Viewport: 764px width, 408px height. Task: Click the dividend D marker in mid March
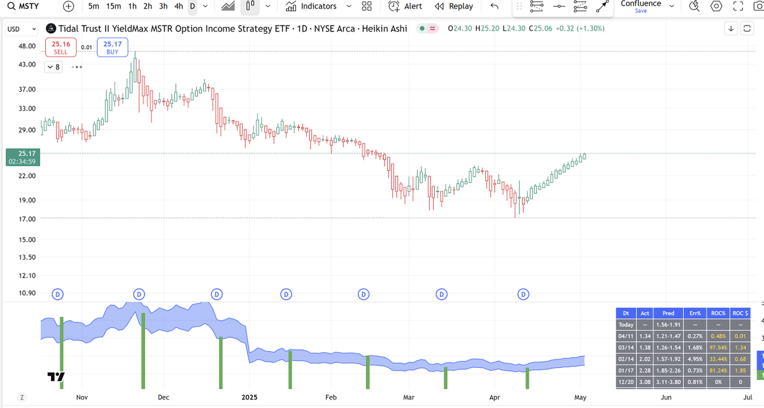coord(441,294)
